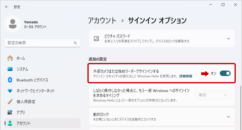This screenshot has height=130, width=242.
Task: Open the 詳細情報 link
Action: [186, 76]
